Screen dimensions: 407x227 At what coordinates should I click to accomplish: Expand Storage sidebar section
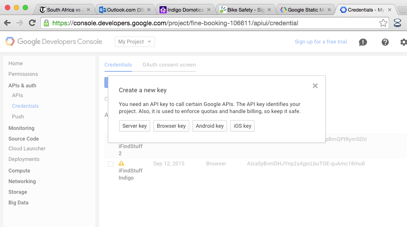(x=18, y=192)
